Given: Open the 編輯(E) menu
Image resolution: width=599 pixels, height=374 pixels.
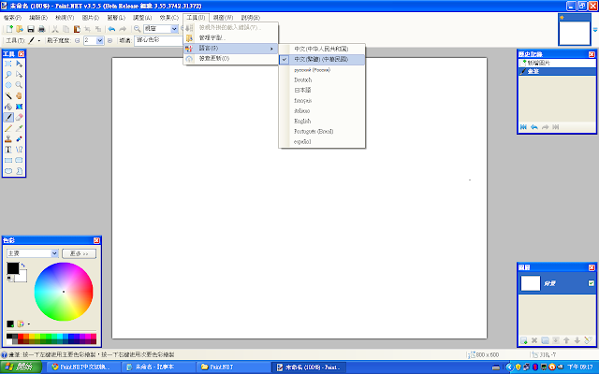Looking at the screenshot, I should tap(38, 18).
